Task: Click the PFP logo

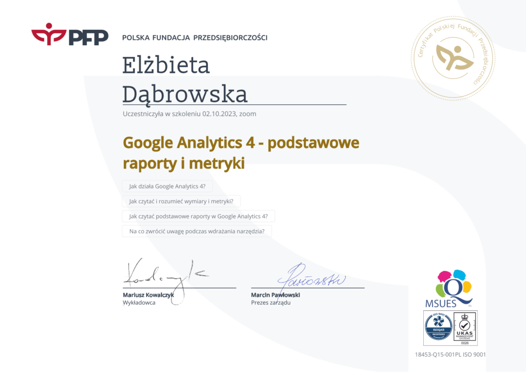Action: 70,34
